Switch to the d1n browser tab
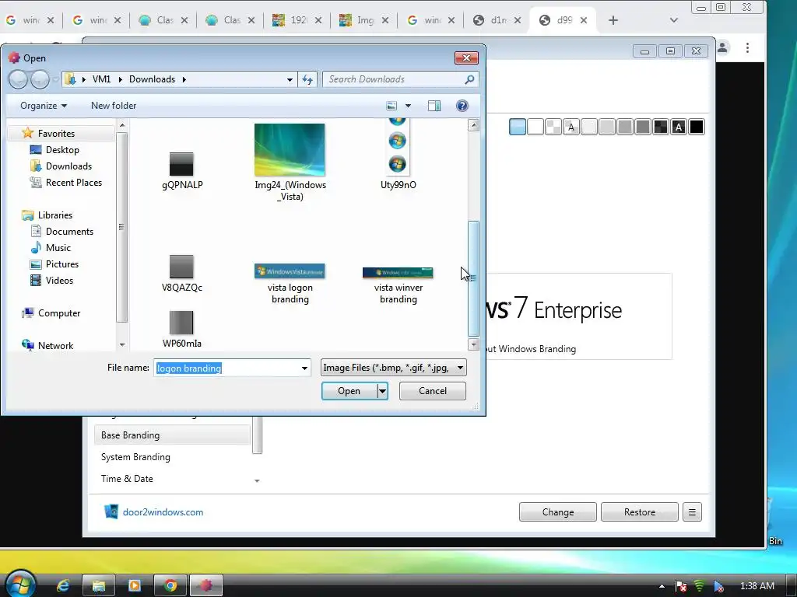The height and width of the screenshot is (597, 797). click(x=497, y=20)
